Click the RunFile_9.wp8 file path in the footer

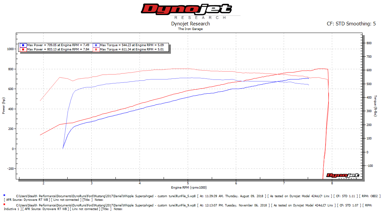point(106,205)
